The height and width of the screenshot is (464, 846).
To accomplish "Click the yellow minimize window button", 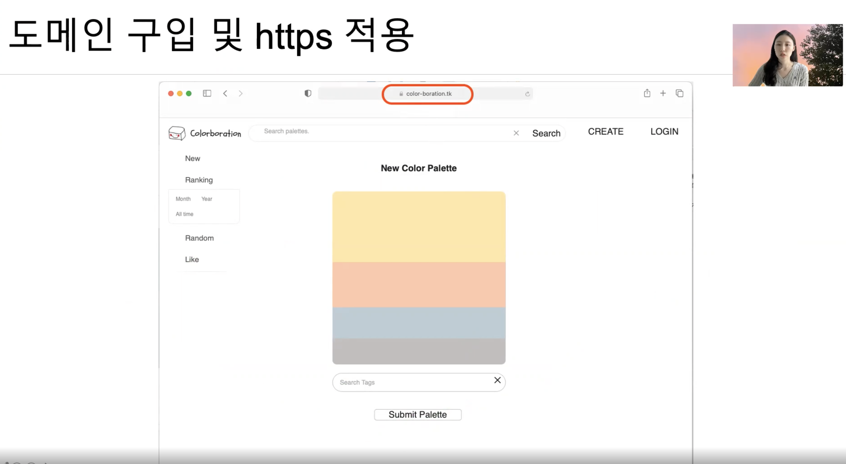I will pyautogui.click(x=180, y=94).
